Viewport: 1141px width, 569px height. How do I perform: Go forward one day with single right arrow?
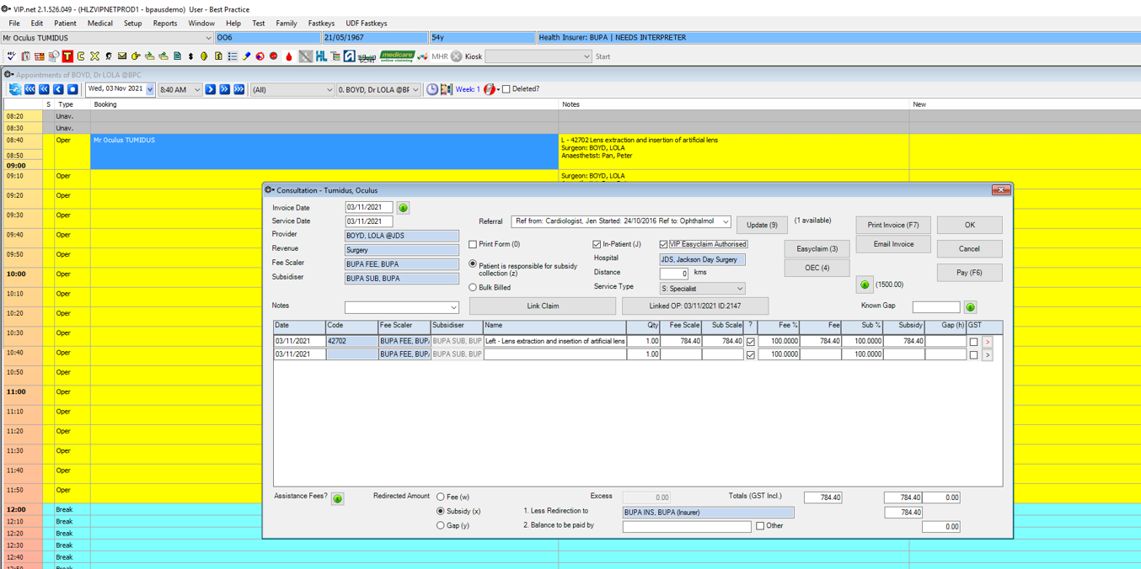pos(211,89)
